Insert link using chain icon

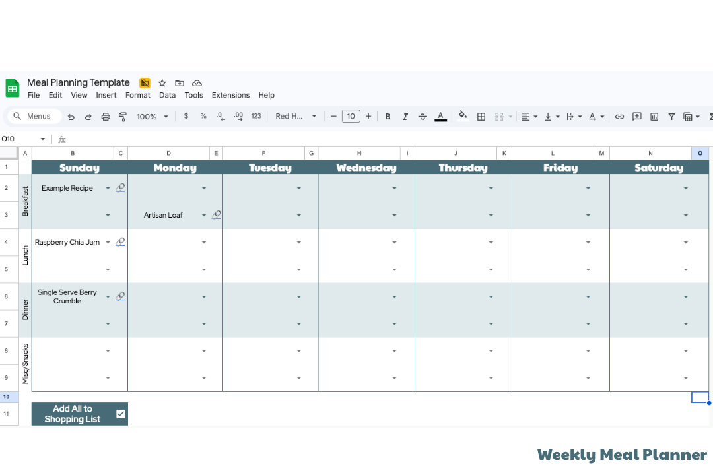[x=619, y=117]
